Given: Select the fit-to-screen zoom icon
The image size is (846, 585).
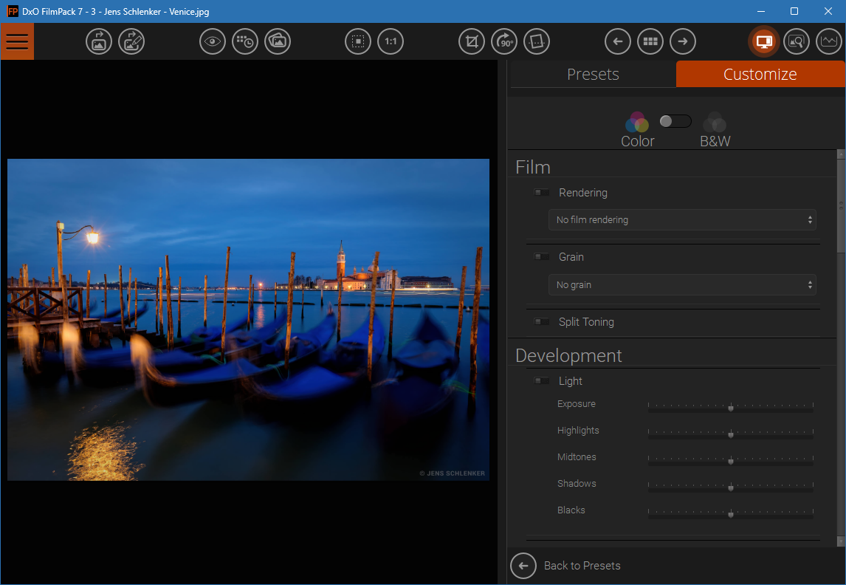Looking at the screenshot, I should click(358, 41).
